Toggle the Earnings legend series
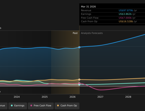 18,106
